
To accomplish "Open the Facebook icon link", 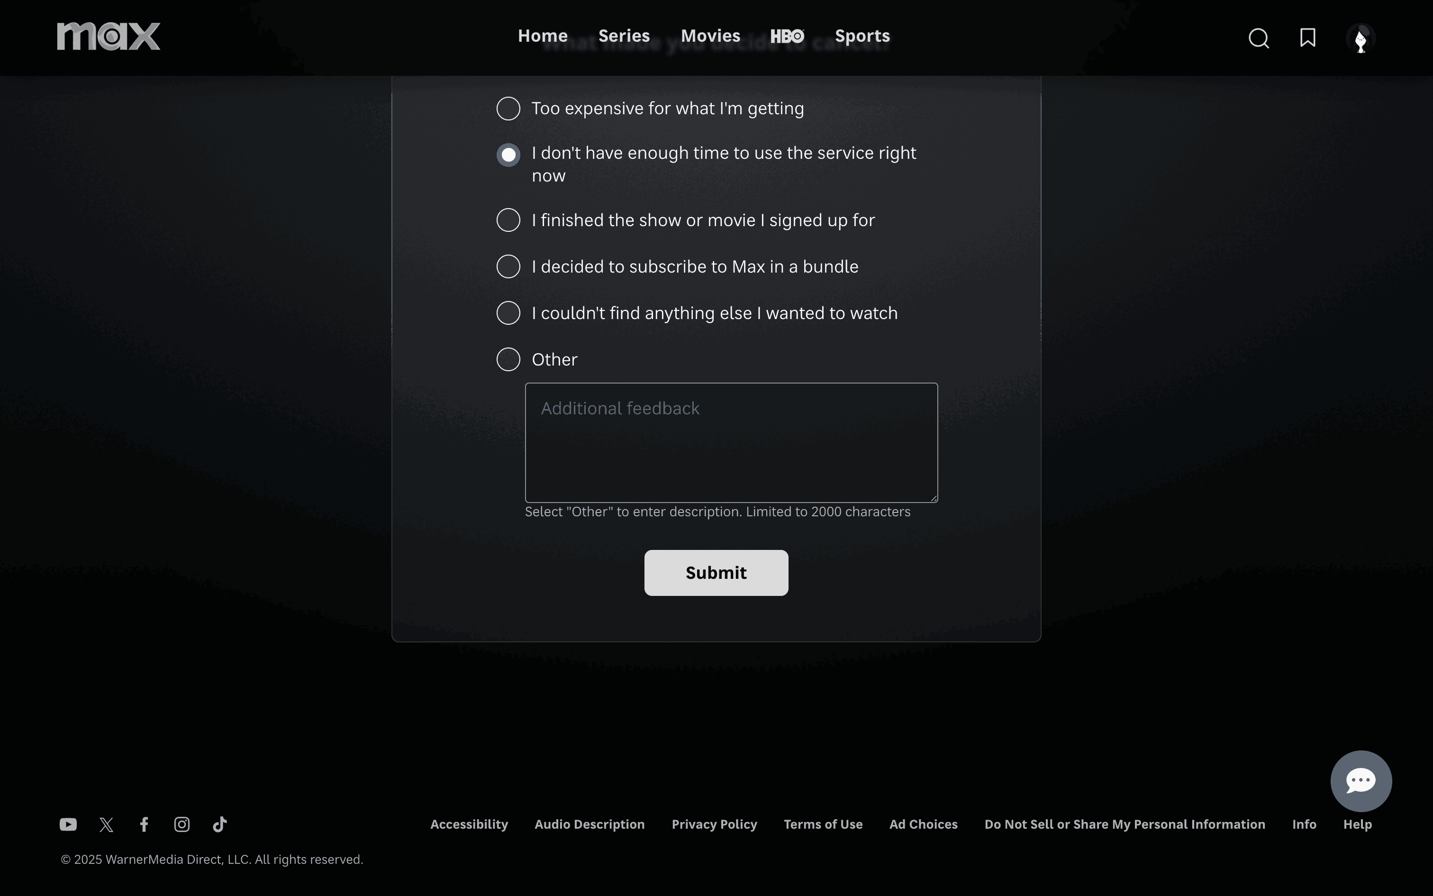I will click(x=144, y=824).
